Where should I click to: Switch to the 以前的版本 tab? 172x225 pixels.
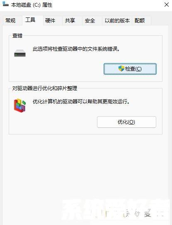117,20
